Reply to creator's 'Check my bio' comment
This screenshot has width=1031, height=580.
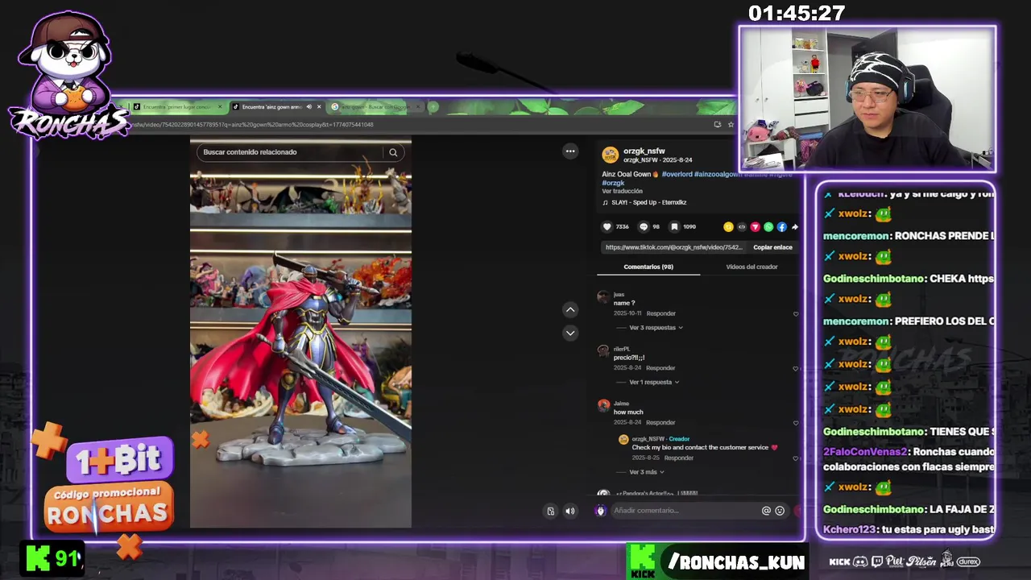click(x=678, y=458)
